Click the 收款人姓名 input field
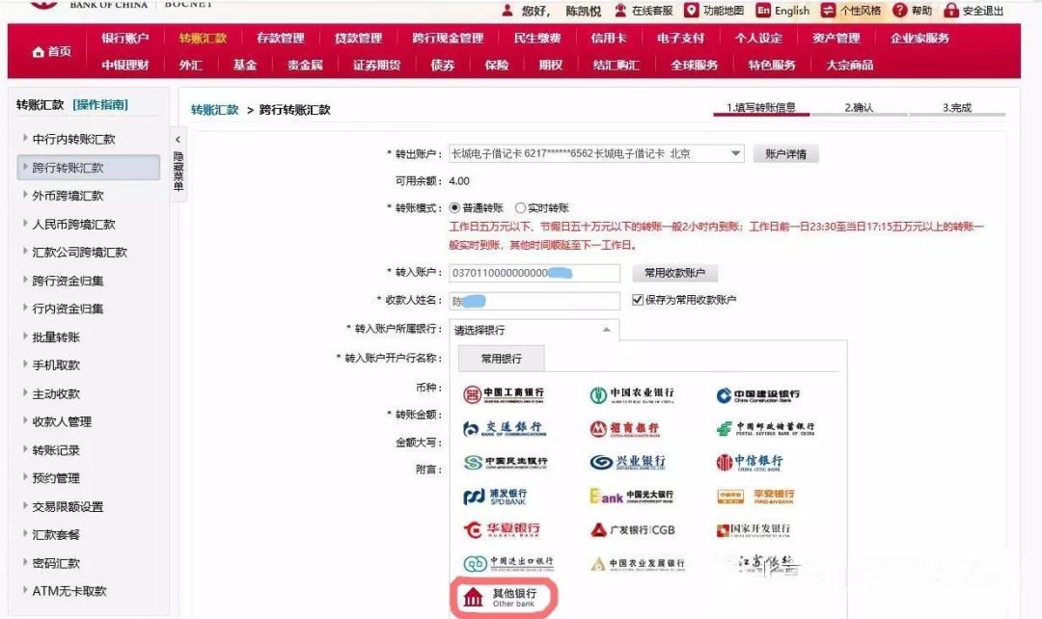This screenshot has width=1042, height=619. coord(535,301)
